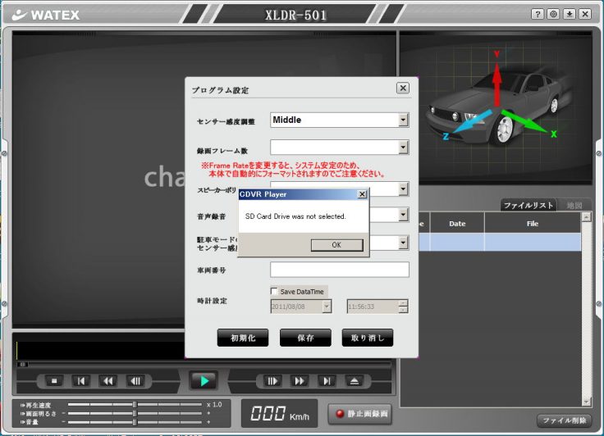Start playback with the green play button
604x436 pixels.
coord(204,381)
